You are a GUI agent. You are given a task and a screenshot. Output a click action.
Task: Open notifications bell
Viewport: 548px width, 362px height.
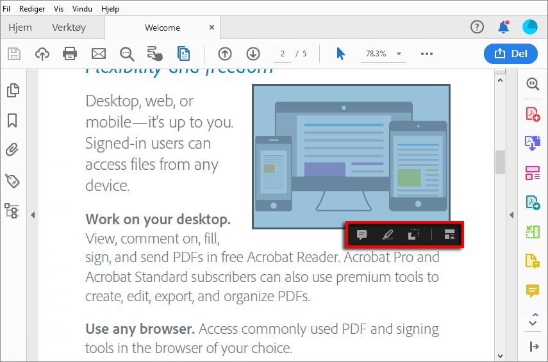click(504, 27)
